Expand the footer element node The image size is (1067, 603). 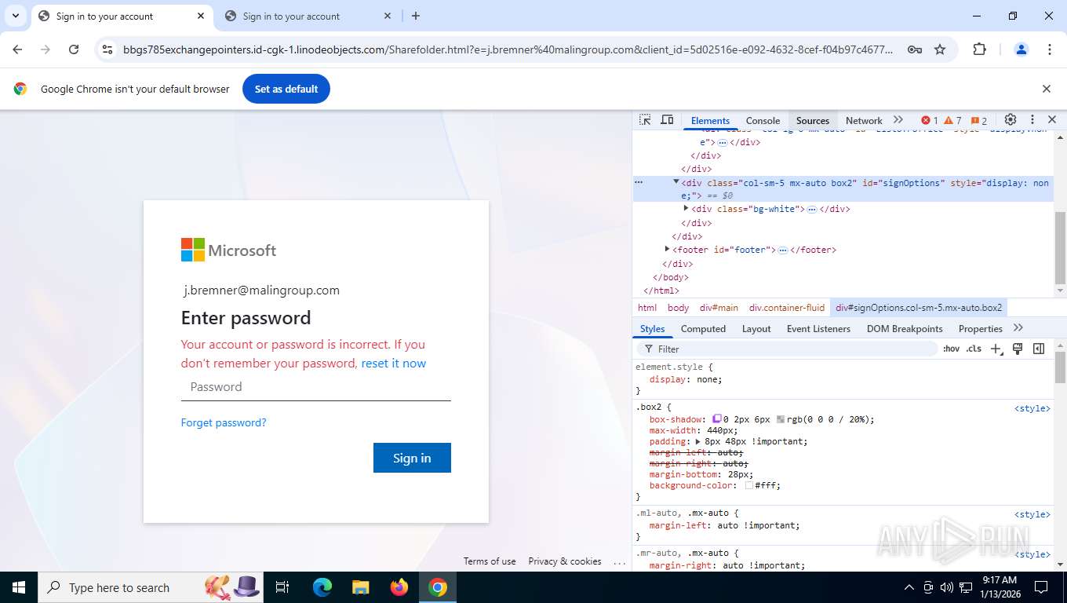point(667,249)
